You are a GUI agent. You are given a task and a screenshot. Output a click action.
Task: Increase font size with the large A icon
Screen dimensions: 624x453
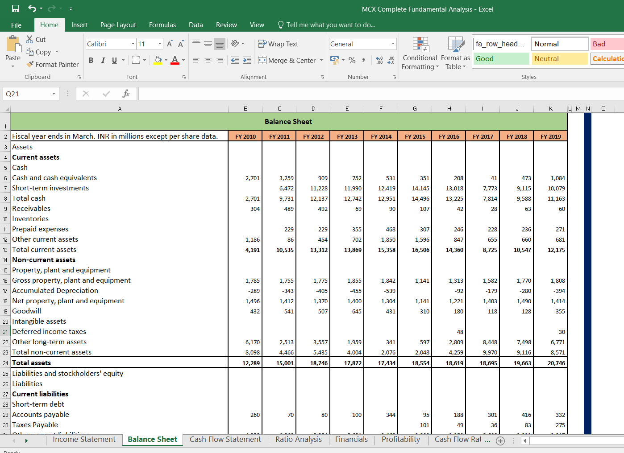click(170, 44)
